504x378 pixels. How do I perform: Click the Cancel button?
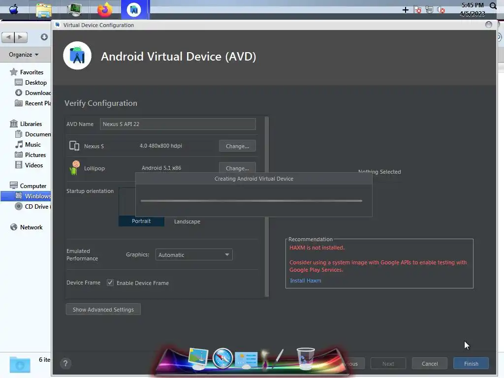(x=429, y=364)
